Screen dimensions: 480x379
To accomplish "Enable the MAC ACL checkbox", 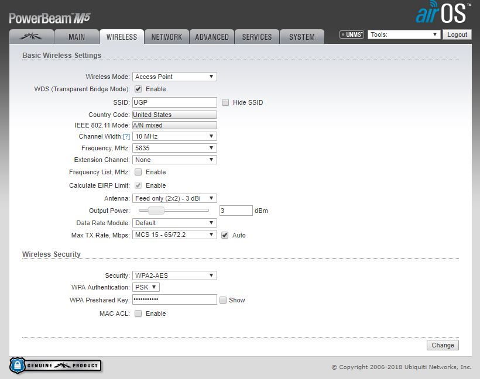I will tap(138, 313).
